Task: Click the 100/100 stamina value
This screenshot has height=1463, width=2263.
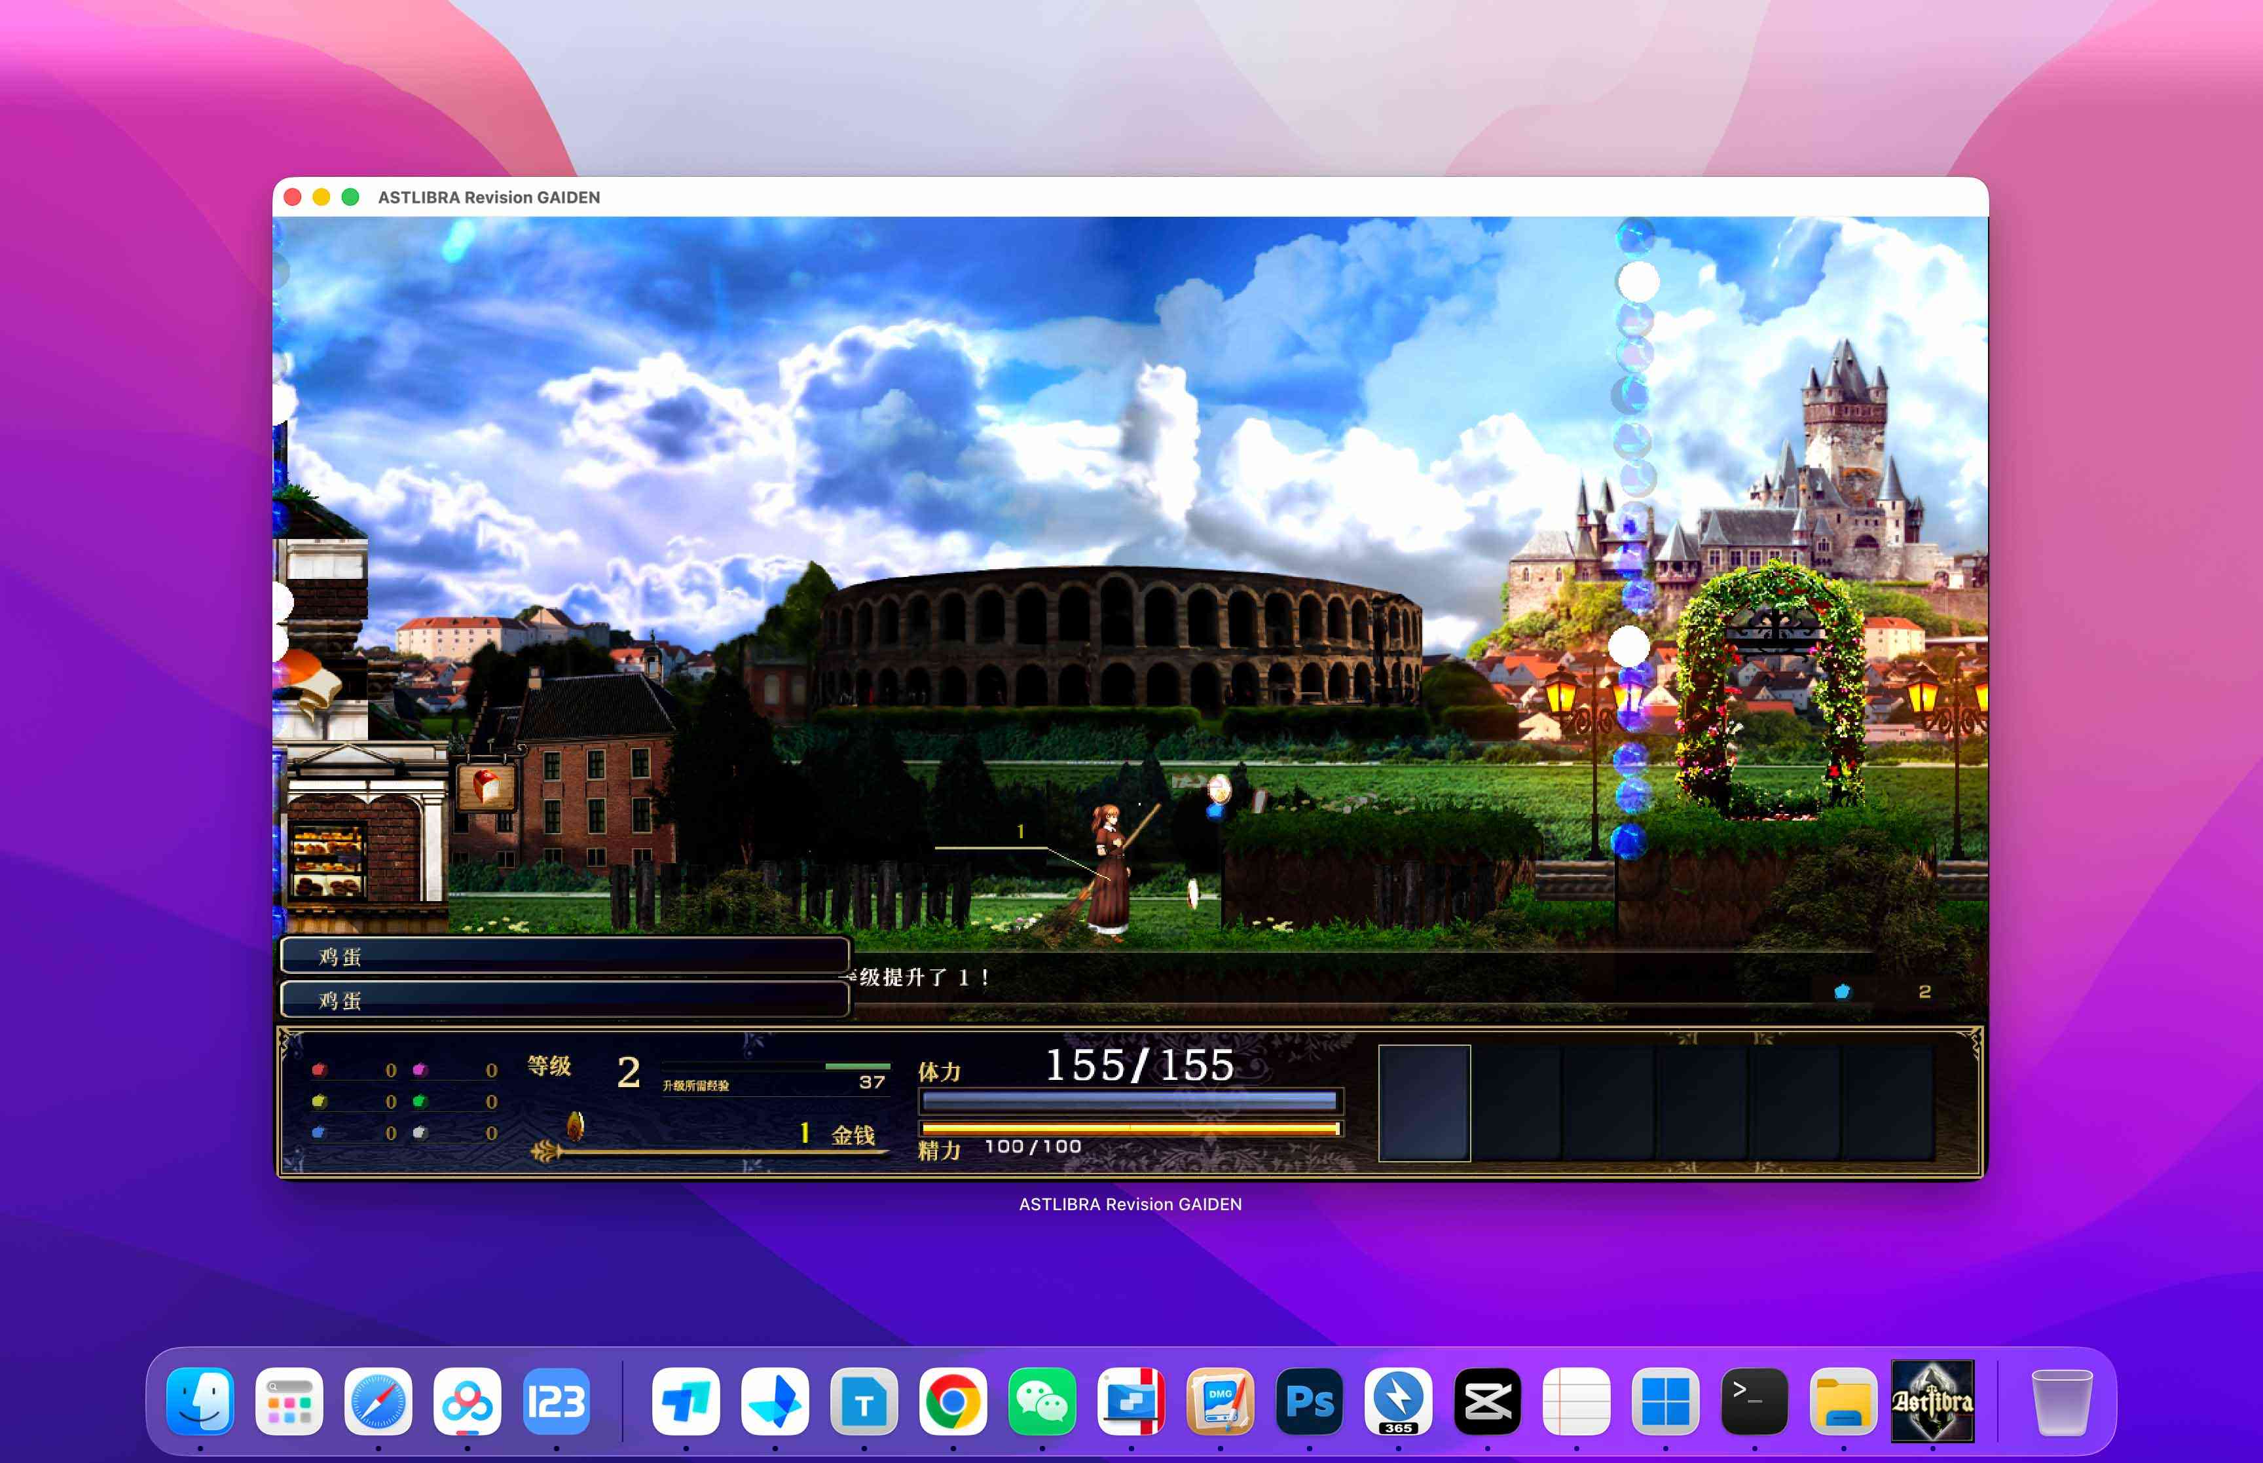Action: click(x=1033, y=1147)
